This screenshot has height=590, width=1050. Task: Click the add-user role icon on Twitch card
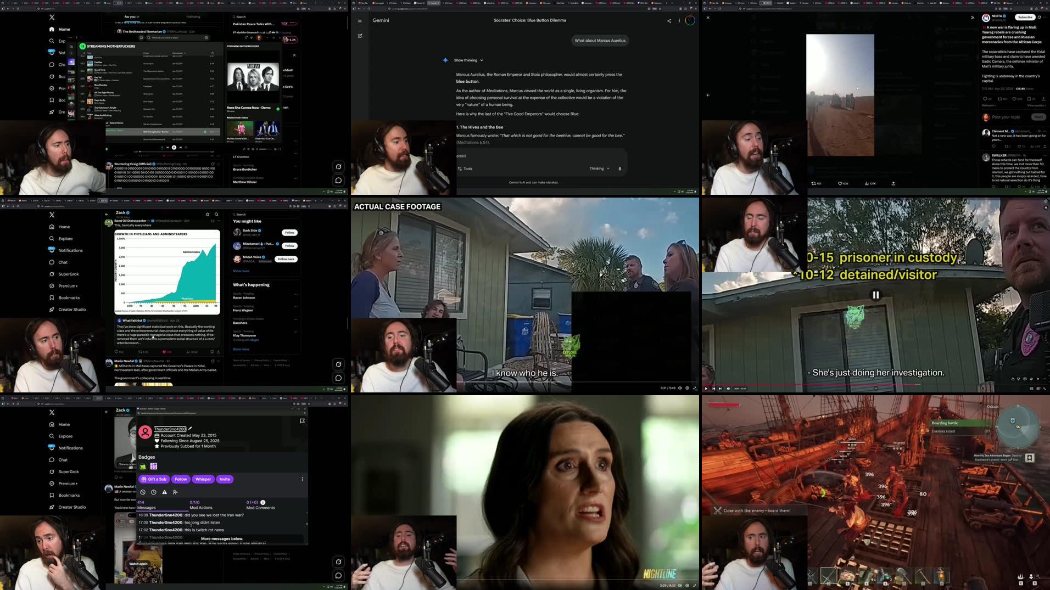click(175, 492)
